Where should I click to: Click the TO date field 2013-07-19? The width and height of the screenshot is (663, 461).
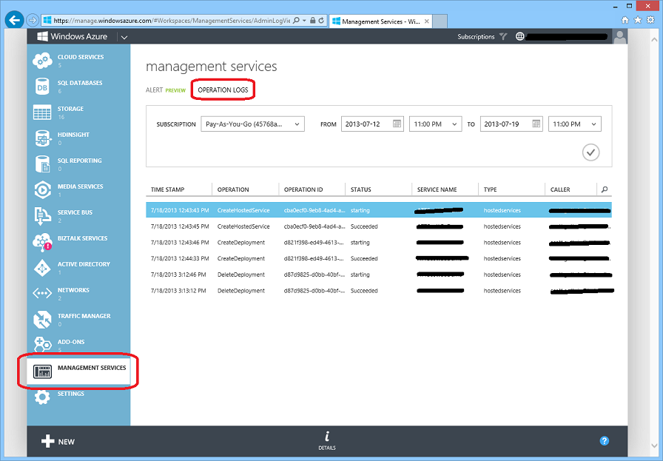point(505,124)
